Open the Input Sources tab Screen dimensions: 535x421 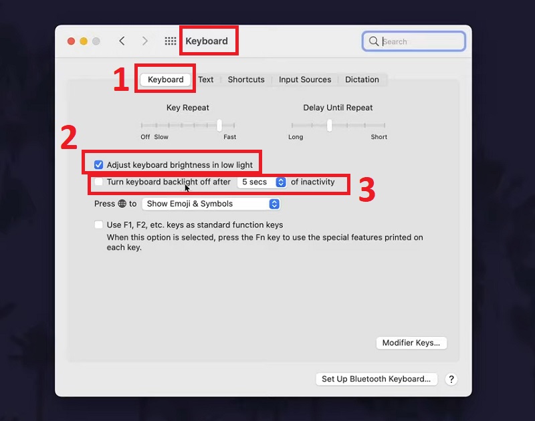click(304, 80)
